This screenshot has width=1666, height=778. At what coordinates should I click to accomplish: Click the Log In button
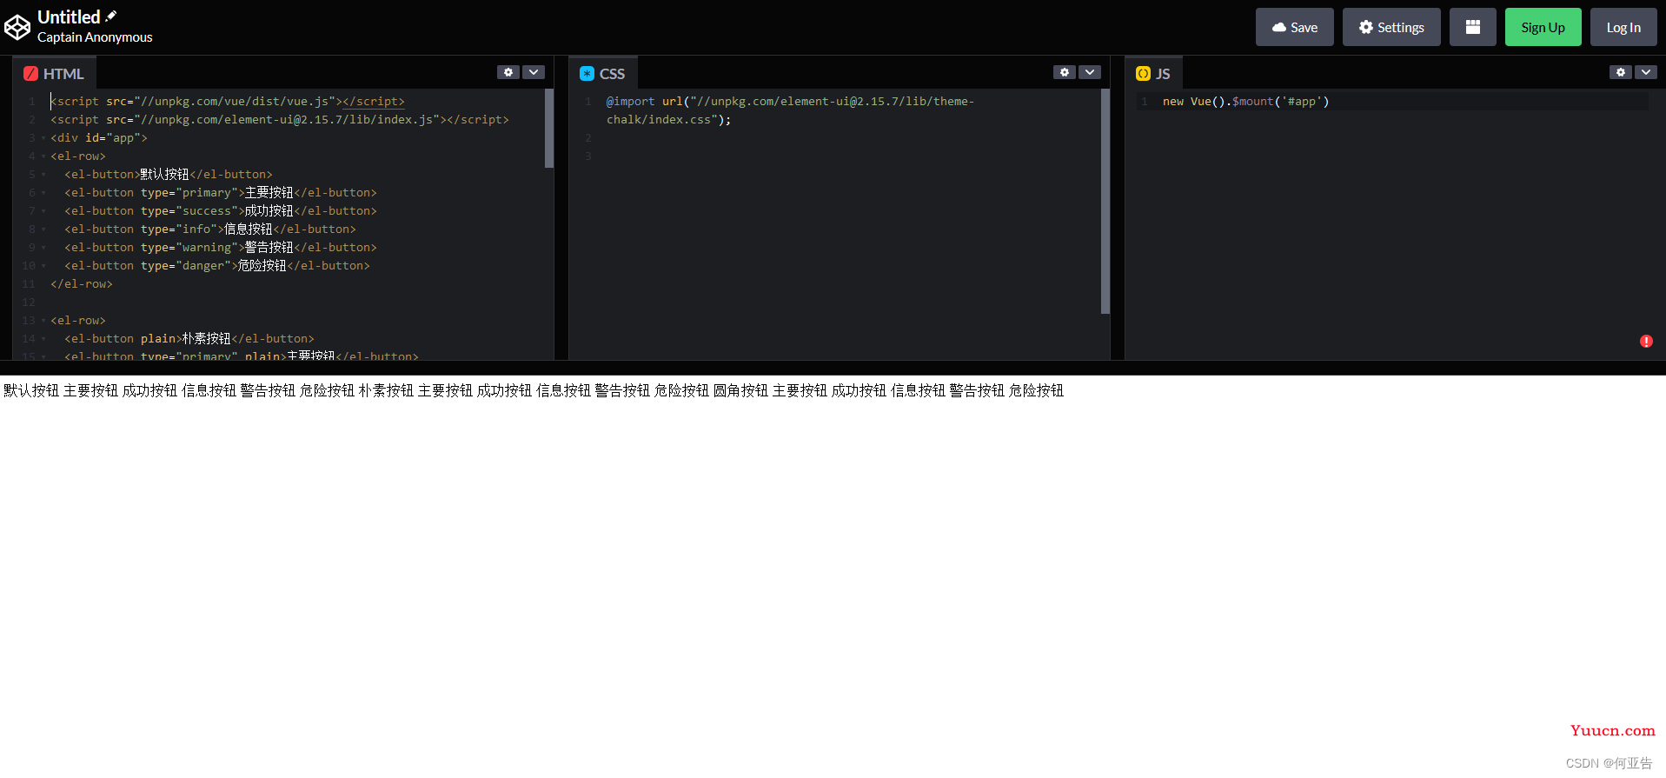pos(1623,27)
